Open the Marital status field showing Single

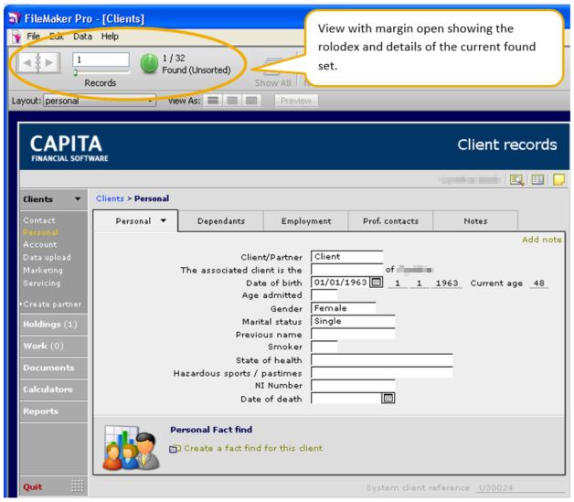coord(353,321)
